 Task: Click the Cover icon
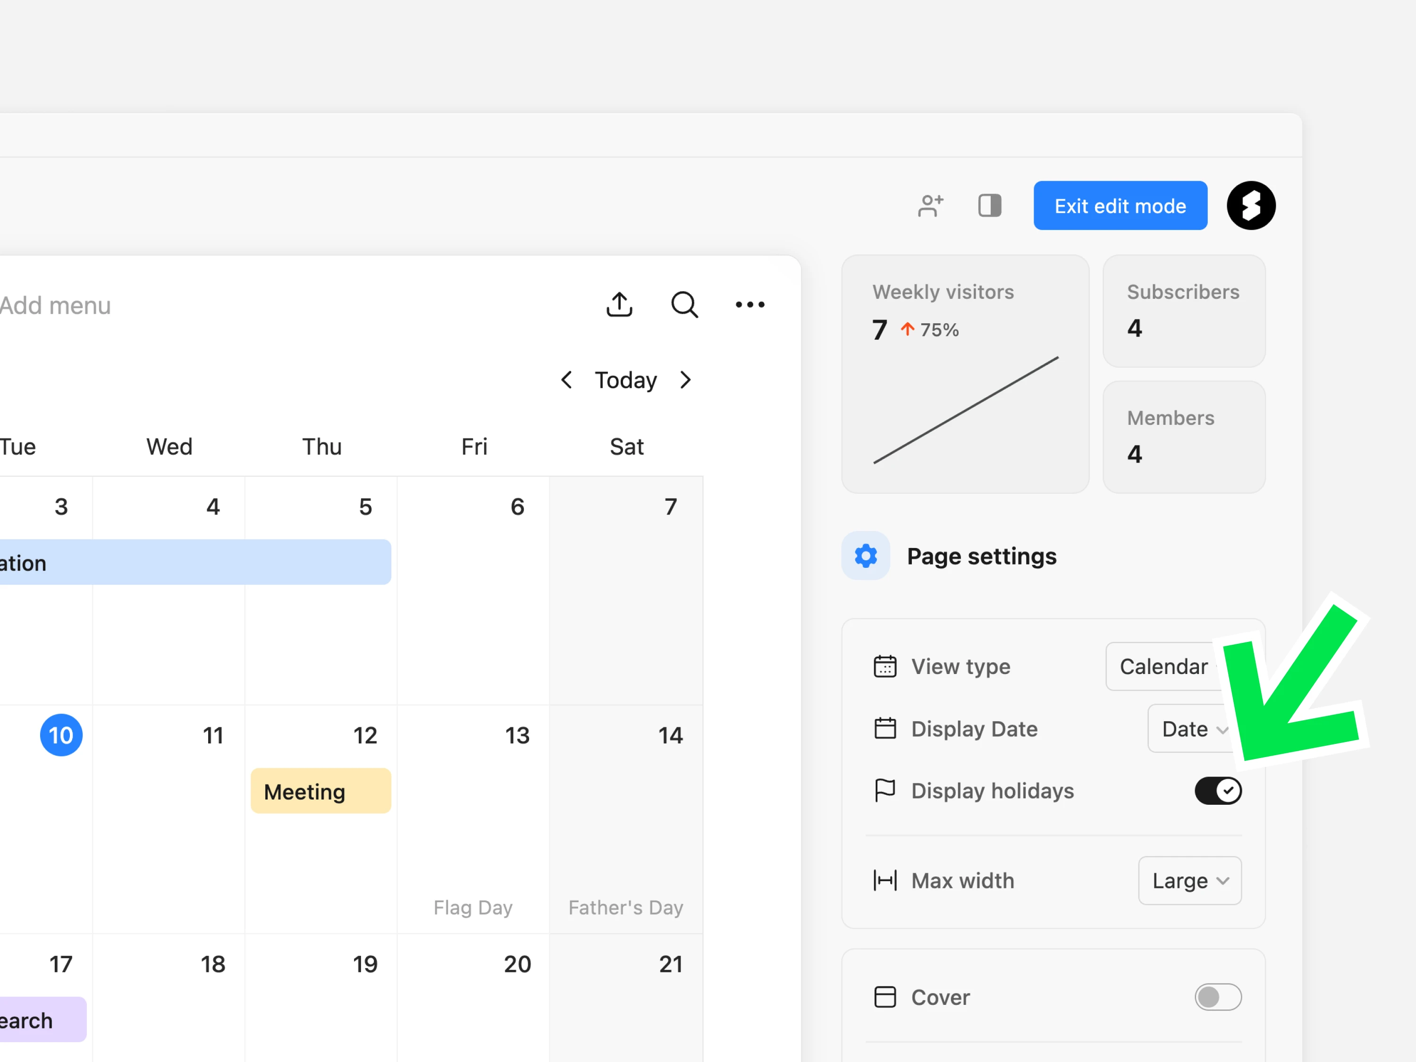coord(885,997)
